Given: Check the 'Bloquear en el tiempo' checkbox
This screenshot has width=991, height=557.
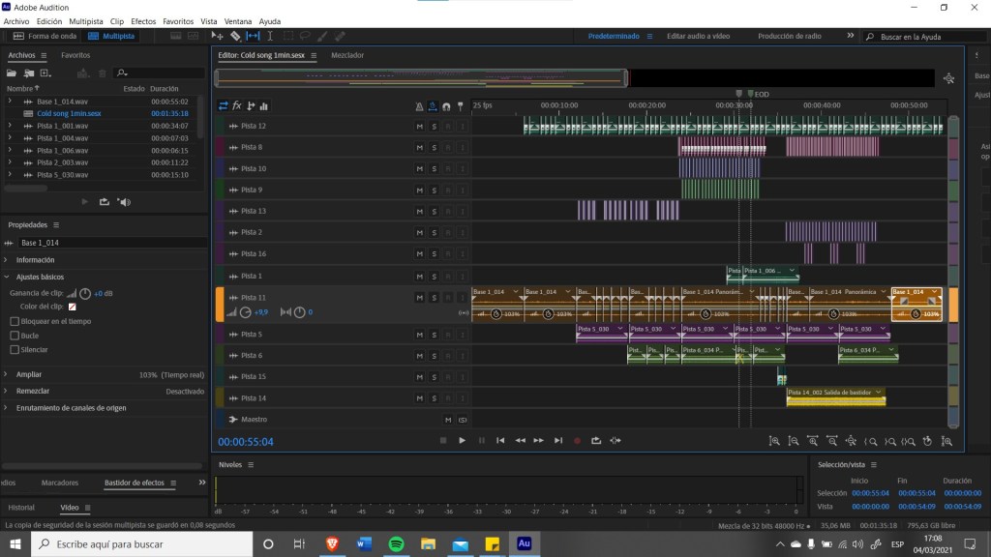Looking at the screenshot, I should [x=14, y=321].
